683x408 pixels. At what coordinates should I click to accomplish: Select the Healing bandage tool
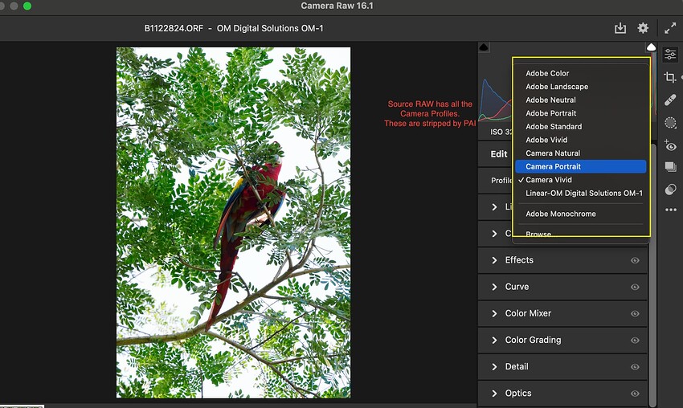[670, 100]
